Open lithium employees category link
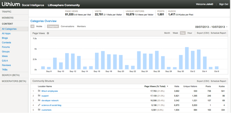The image size is (231, 113). click(x=50, y=91)
